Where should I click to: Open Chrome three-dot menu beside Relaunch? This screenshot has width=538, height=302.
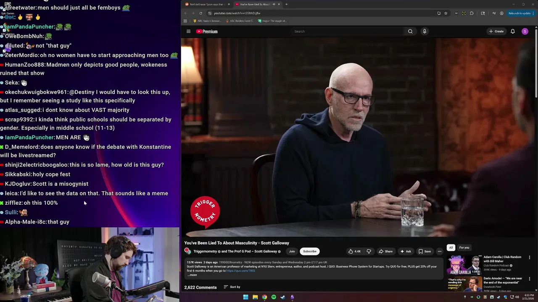point(534,13)
